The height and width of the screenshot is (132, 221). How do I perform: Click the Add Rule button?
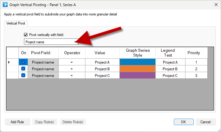17,122
